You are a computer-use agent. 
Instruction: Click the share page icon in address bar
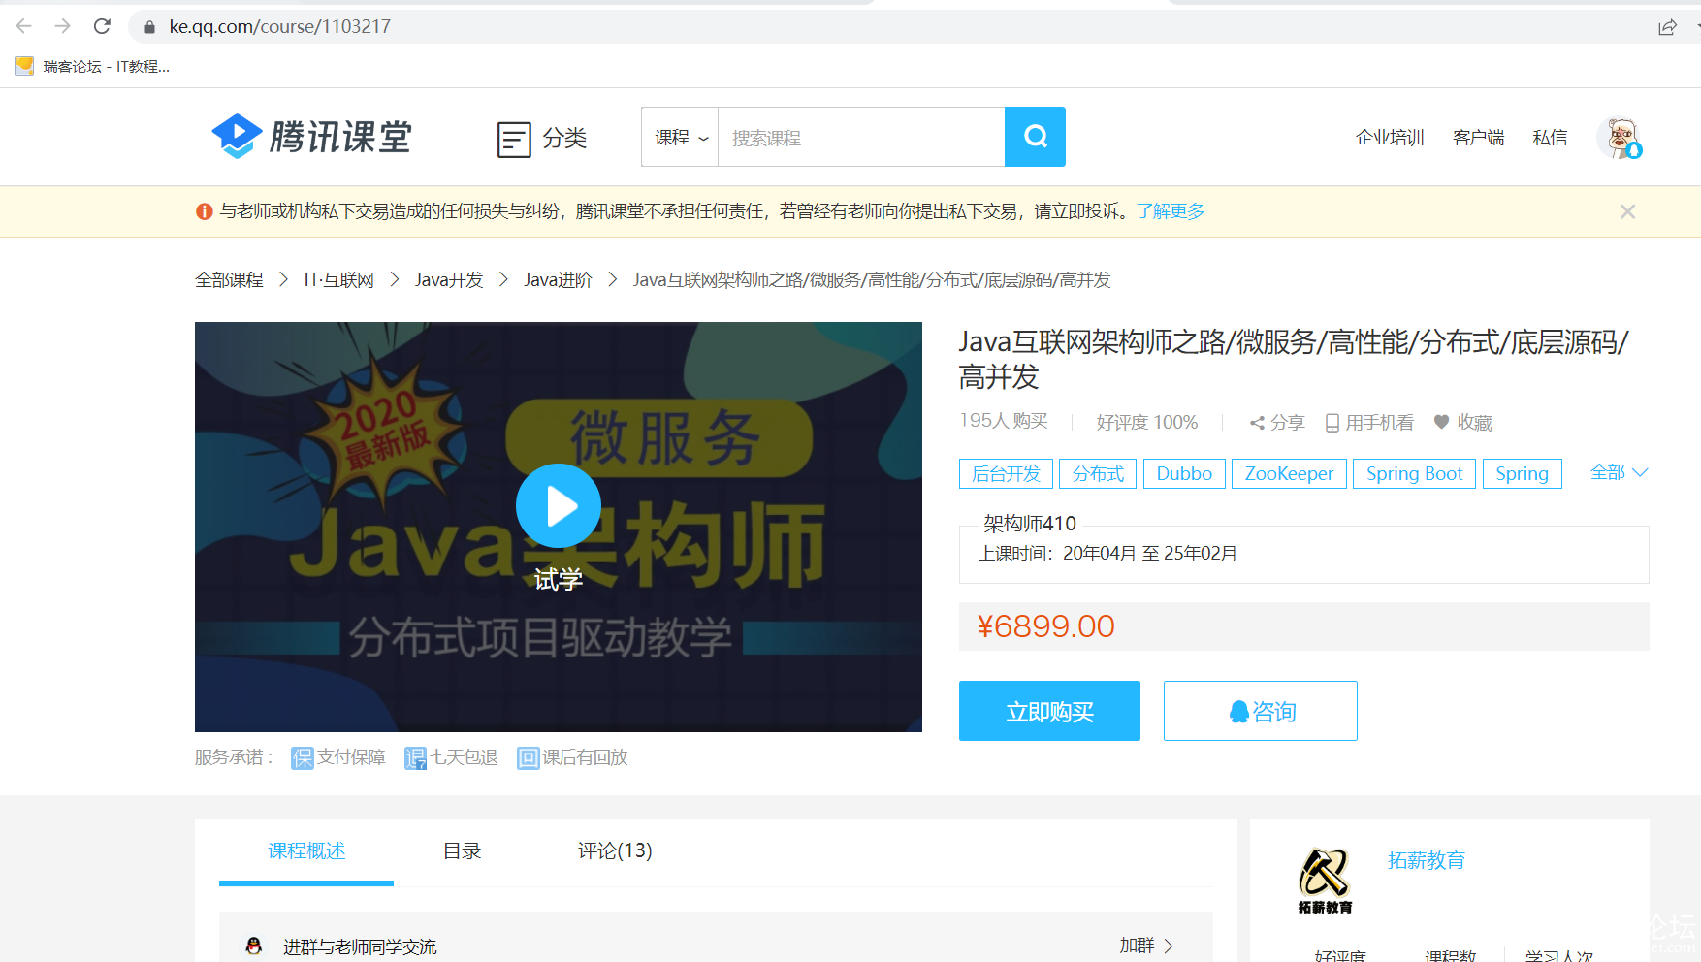[1667, 27]
